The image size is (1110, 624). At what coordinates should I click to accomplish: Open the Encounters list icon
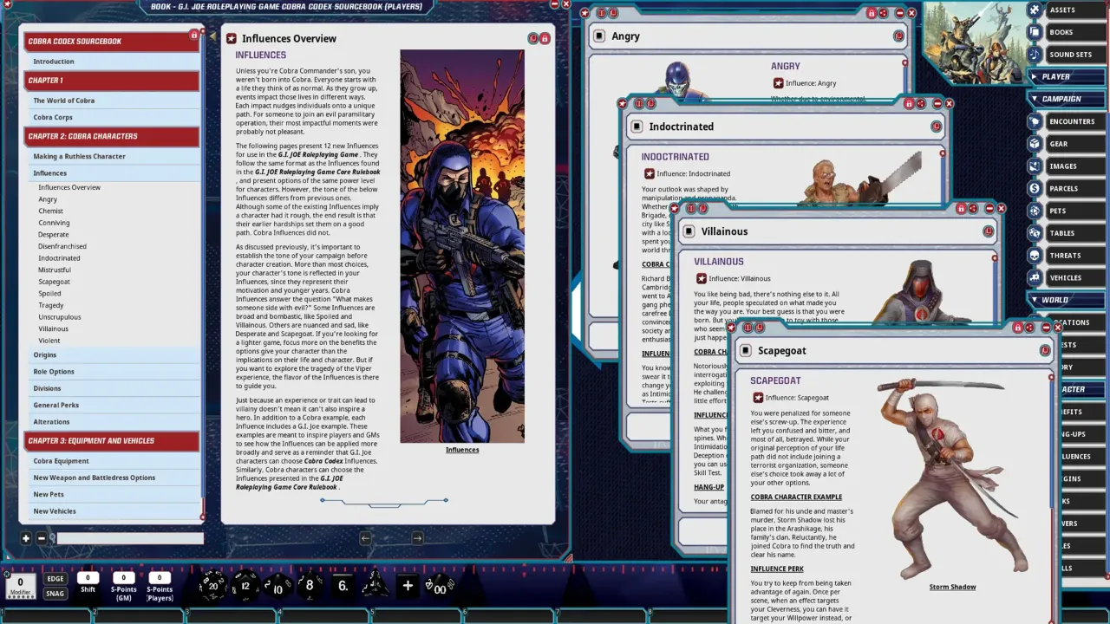click(x=1035, y=121)
